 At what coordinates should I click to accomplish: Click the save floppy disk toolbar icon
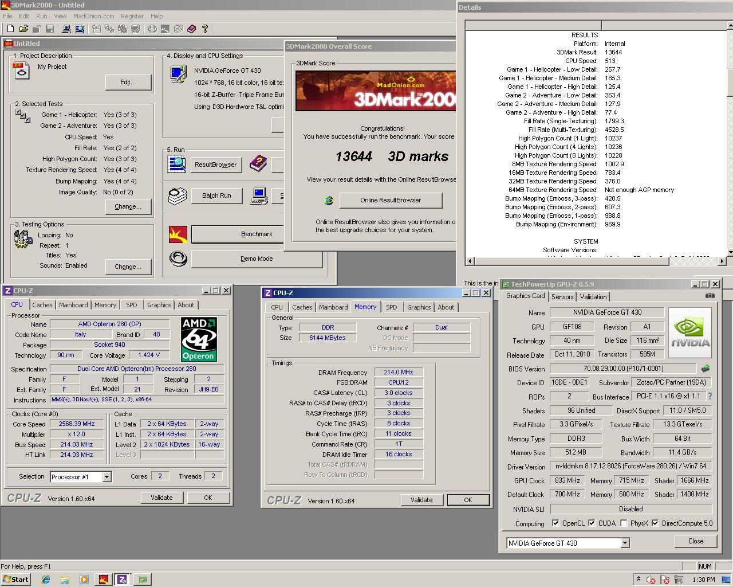50,29
